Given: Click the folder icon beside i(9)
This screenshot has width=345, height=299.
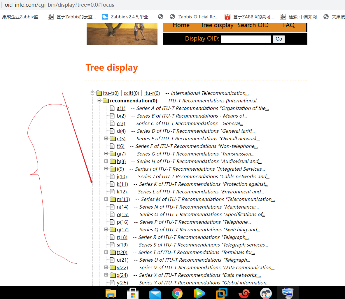Looking at the screenshot, I should pos(113,169).
